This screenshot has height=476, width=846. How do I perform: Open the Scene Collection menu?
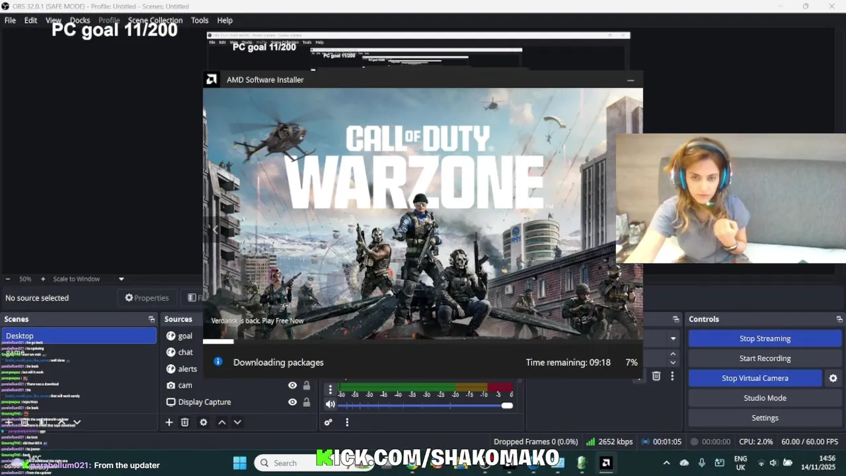(x=155, y=20)
